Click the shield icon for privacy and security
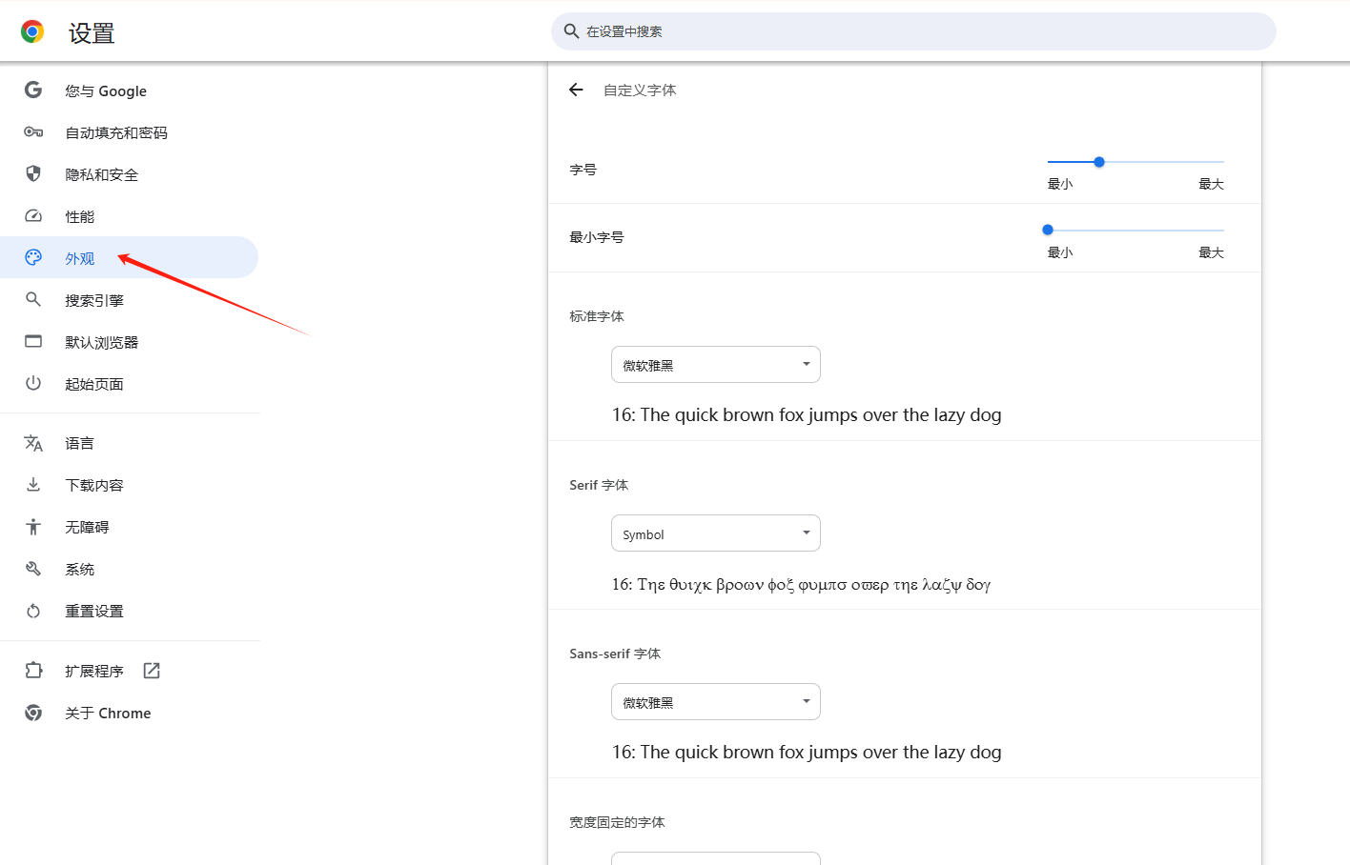The width and height of the screenshot is (1350, 865). pyautogui.click(x=33, y=173)
